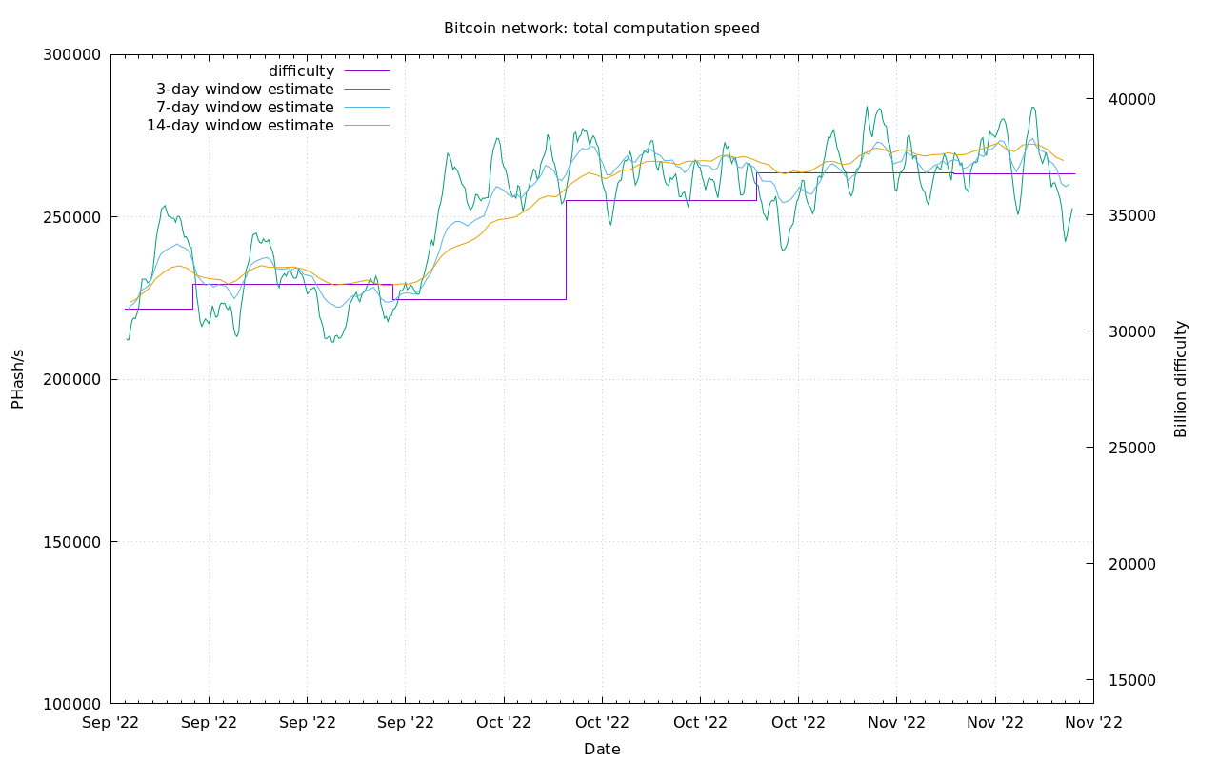This screenshot has width=1219, height=762.
Task: Click the 35000 tick on the difficulty axis
Action: [x=1129, y=216]
